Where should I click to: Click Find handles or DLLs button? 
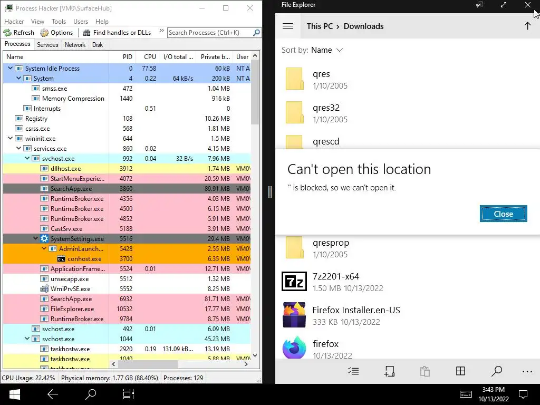[x=118, y=33]
